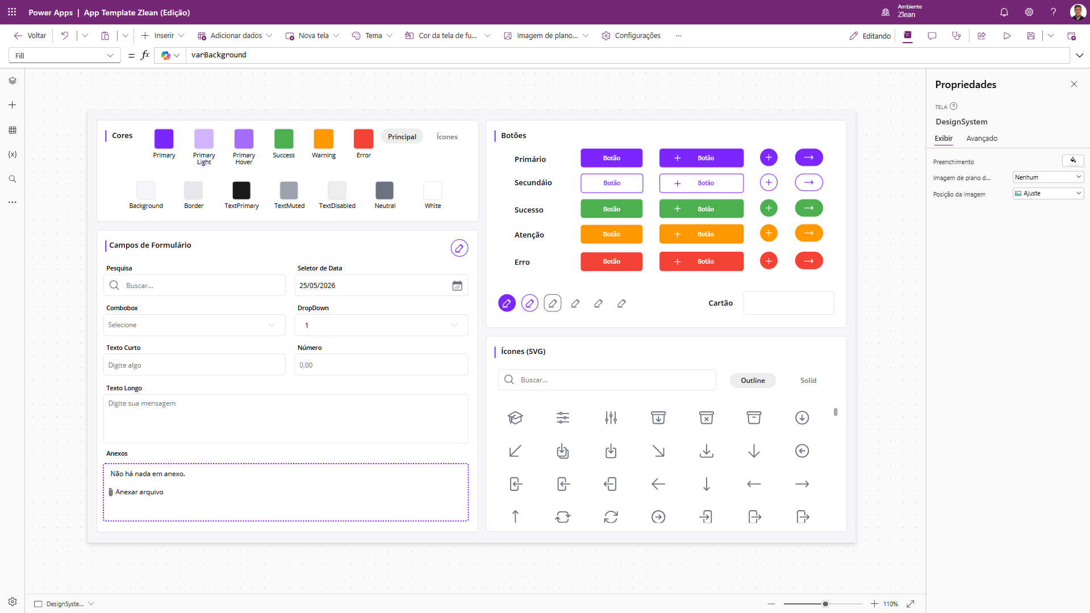Click the filled purple edit icon button
This screenshot has width=1090, height=613.
[x=507, y=303]
